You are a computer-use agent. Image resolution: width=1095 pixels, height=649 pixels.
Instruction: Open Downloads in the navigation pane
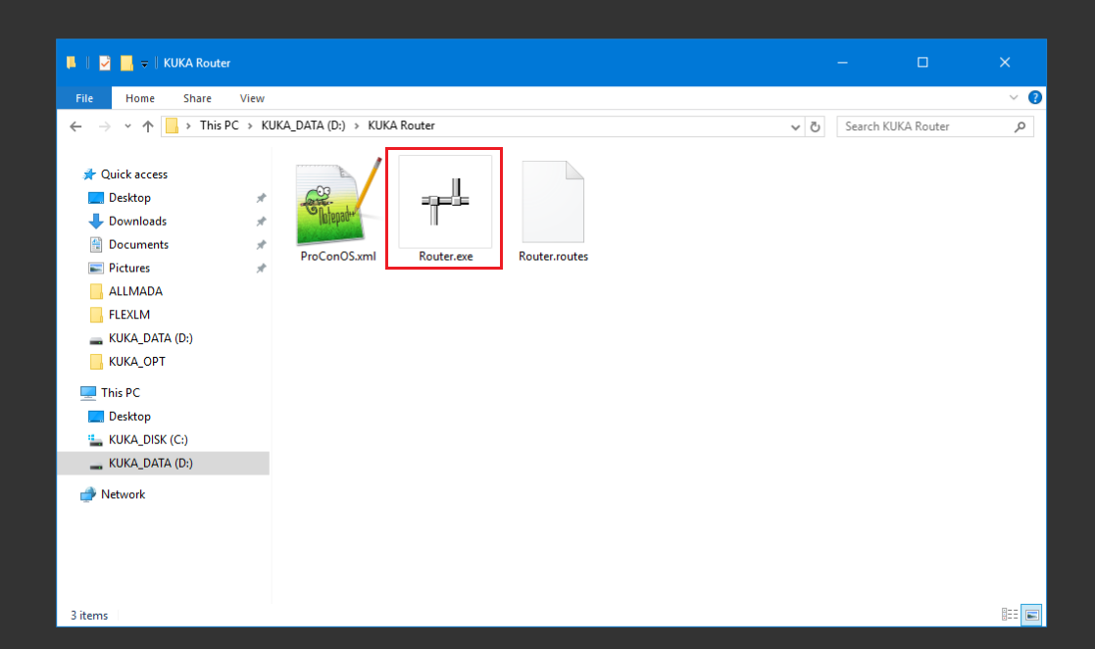point(137,221)
